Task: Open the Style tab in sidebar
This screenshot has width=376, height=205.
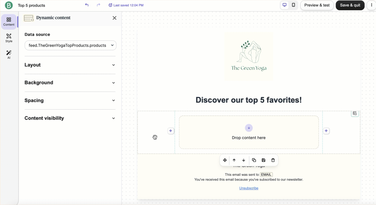Action: pos(9,38)
